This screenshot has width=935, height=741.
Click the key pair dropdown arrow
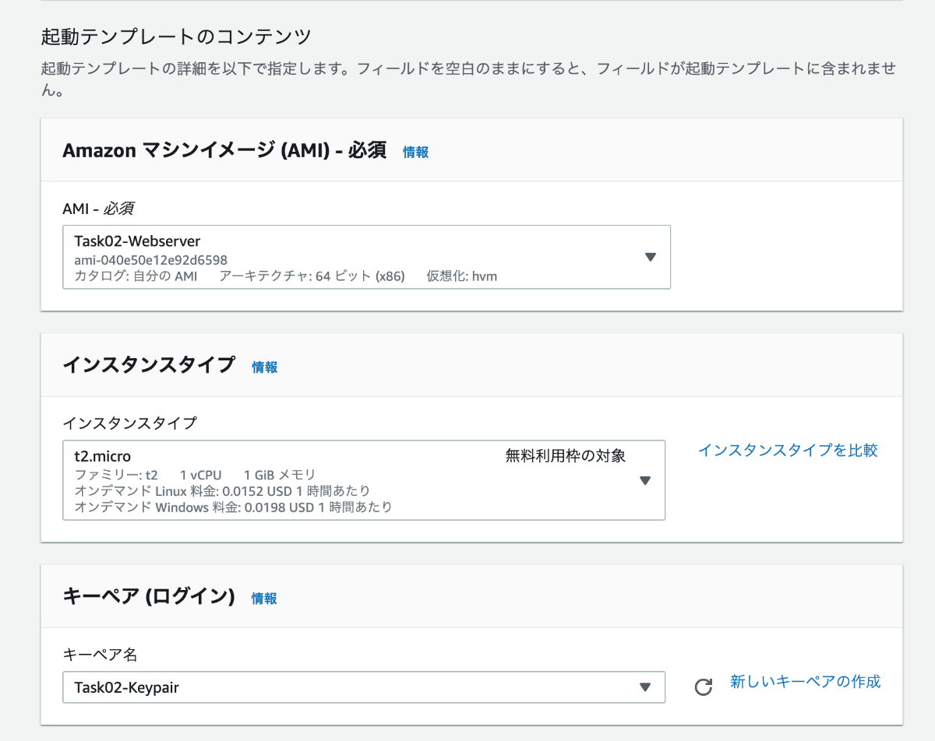[645, 687]
